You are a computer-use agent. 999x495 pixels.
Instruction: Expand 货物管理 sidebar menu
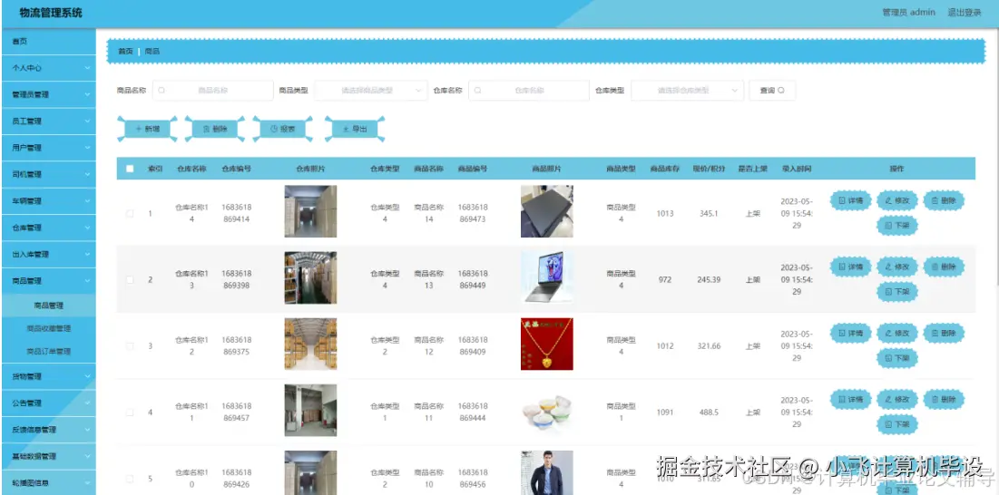pos(48,376)
